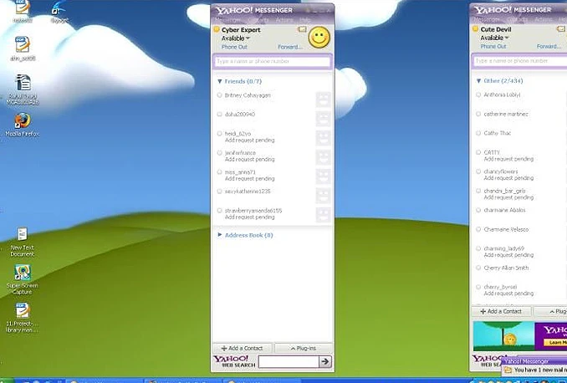Click Learn More button in Yahoo ad

click(557, 342)
